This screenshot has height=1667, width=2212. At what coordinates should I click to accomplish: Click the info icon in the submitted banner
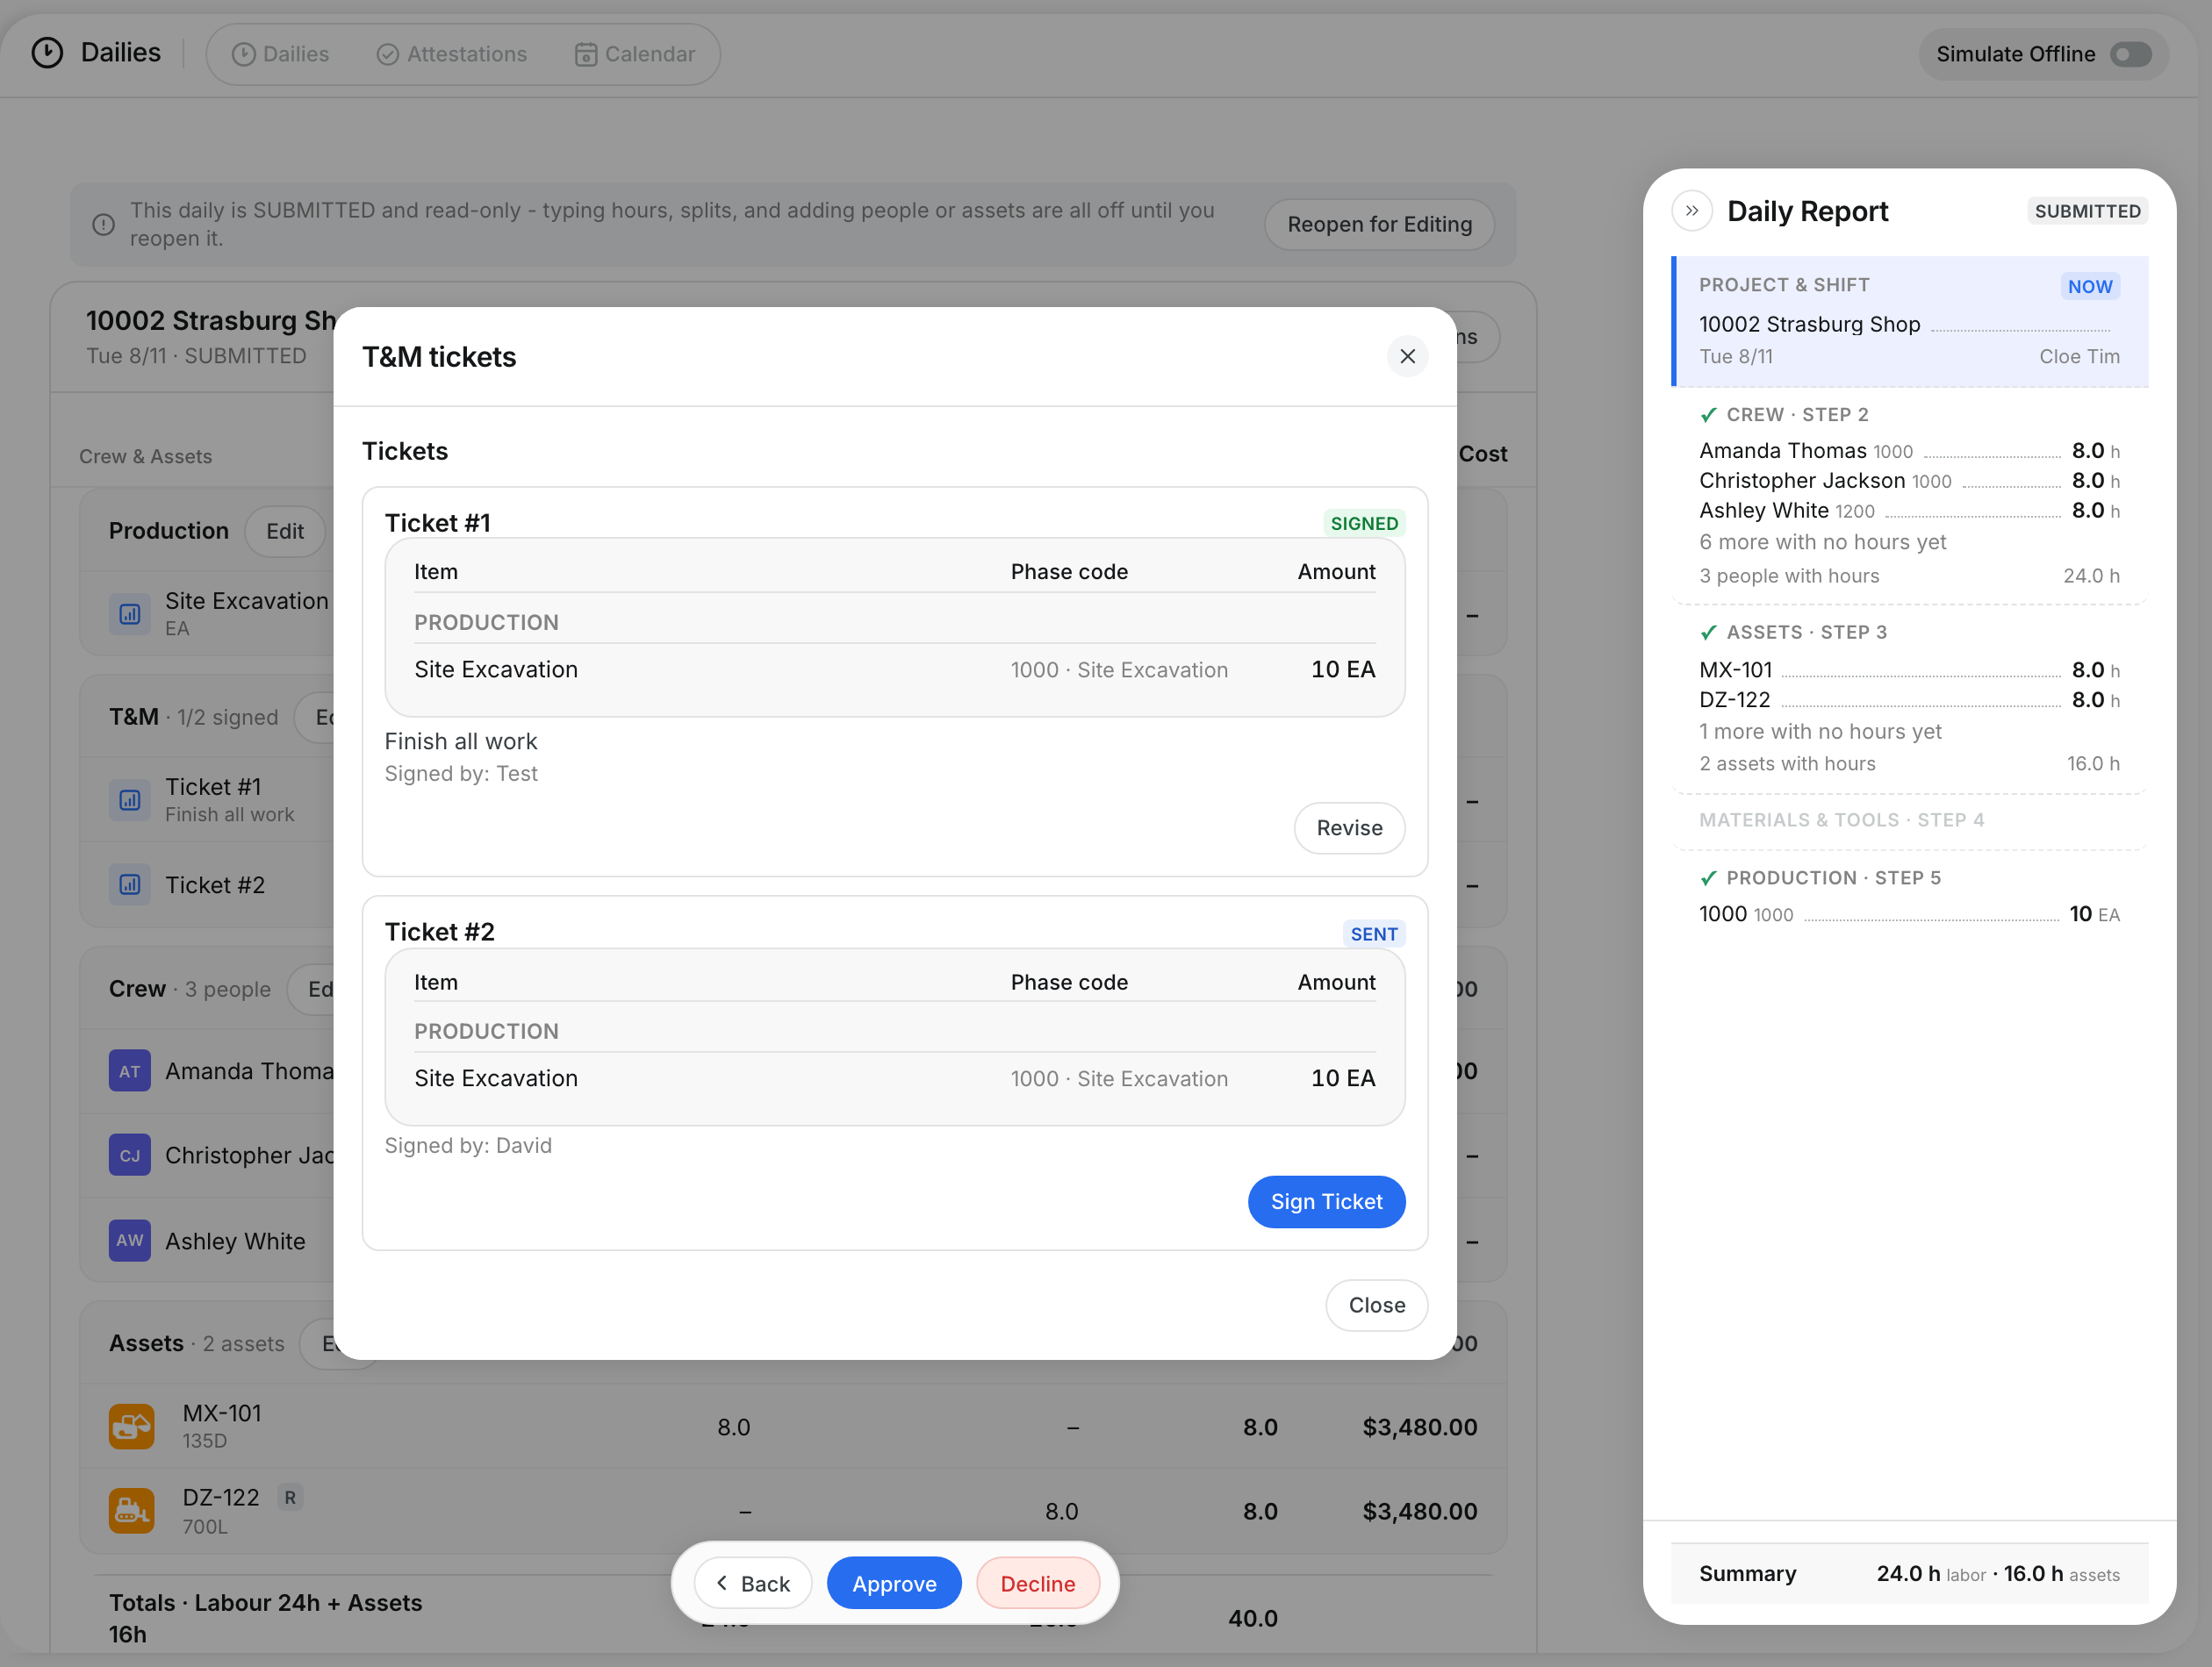click(x=103, y=225)
